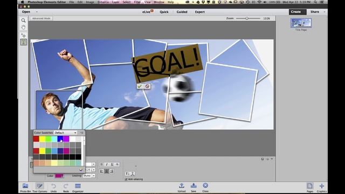Cancel text edit with red circle icon
This screenshot has height=194, width=345.
pyautogui.click(x=147, y=86)
